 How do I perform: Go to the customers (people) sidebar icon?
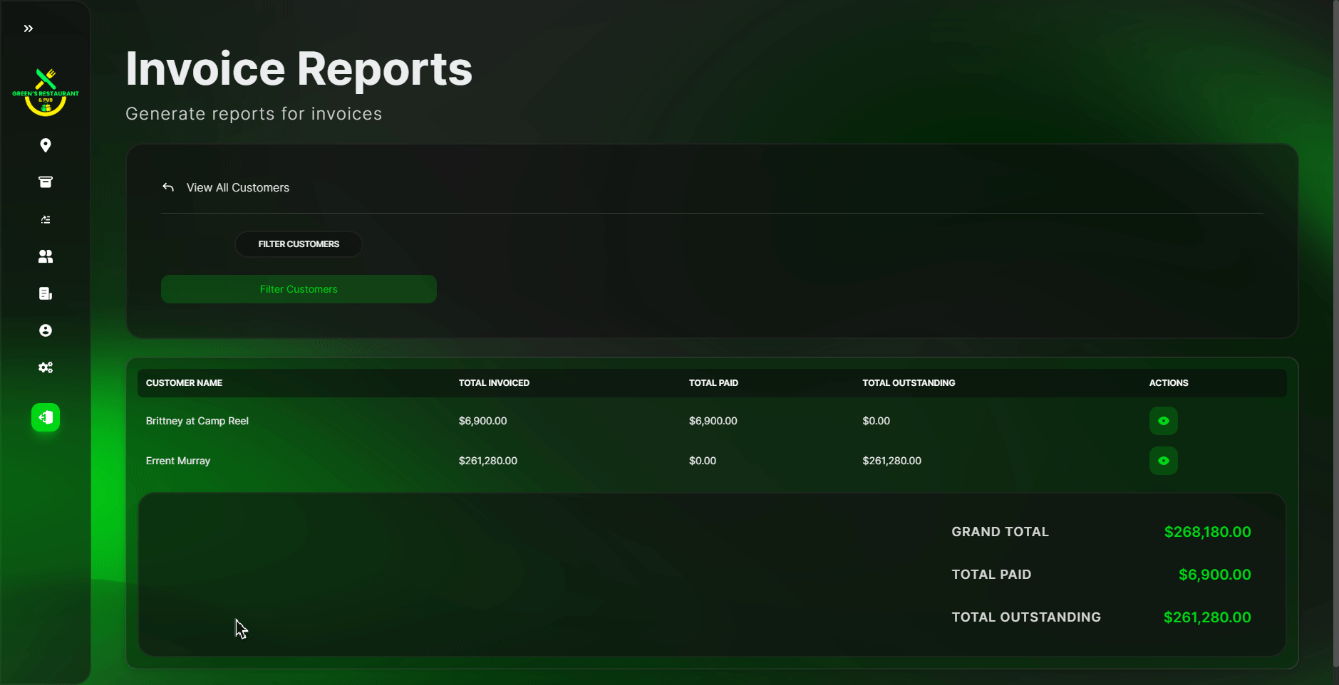(x=46, y=256)
